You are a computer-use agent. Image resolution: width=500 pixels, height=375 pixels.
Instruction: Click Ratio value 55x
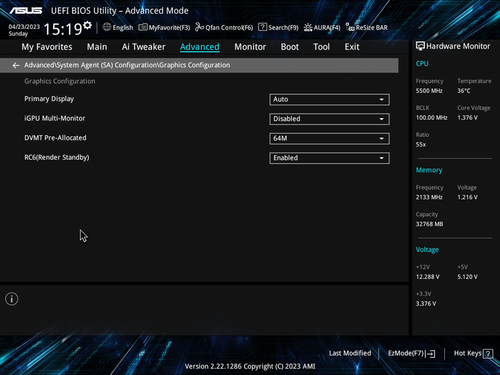click(x=421, y=145)
